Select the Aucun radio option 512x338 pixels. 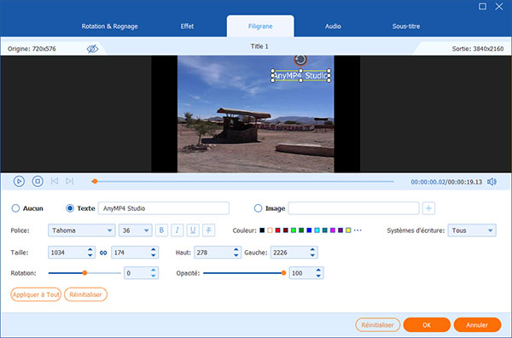[15, 208]
